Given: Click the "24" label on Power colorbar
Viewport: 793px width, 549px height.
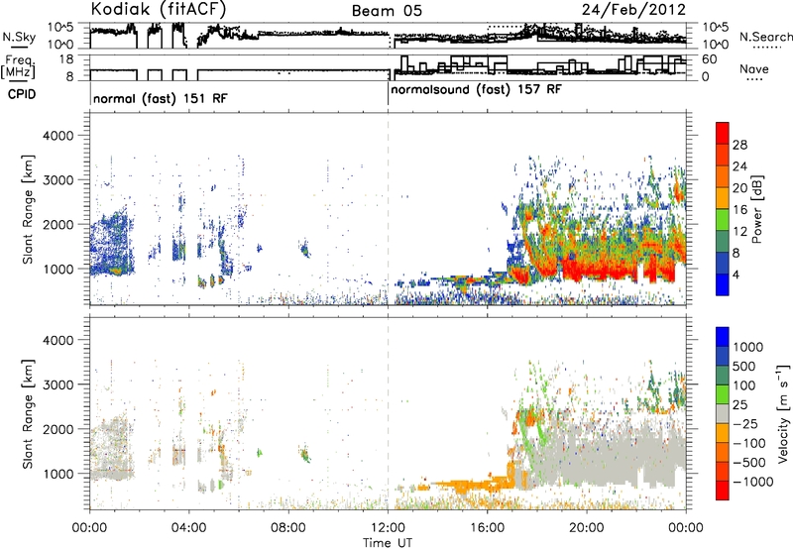Looking at the screenshot, I should coord(739,166).
